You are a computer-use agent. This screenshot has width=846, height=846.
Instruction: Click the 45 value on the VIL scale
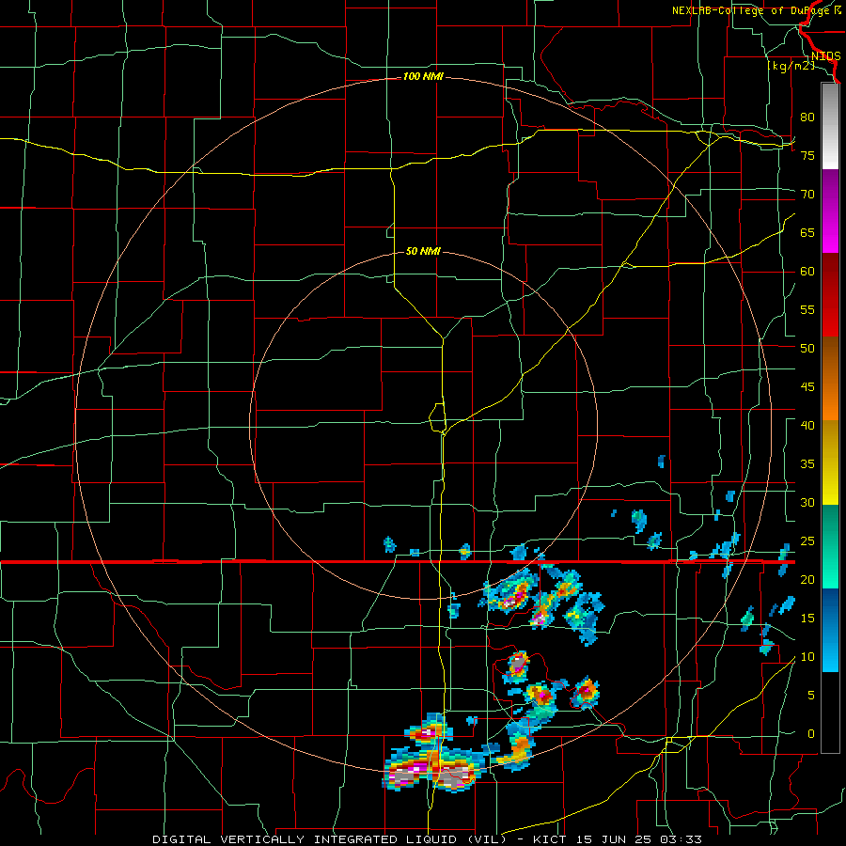point(807,387)
